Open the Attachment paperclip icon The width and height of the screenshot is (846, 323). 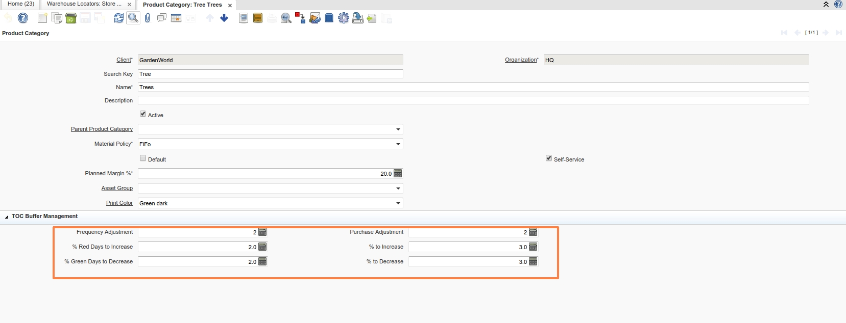148,18
